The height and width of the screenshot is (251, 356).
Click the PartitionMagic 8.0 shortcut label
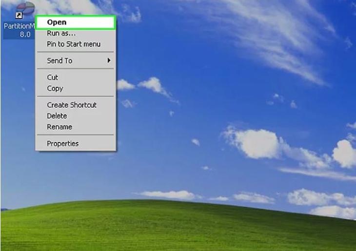pos(20,30)
